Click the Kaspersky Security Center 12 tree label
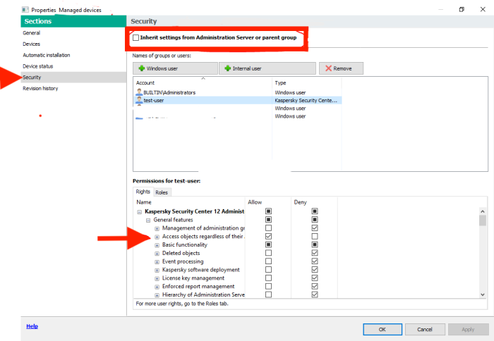The height and width of the screenshot is (341, 494). click(x=194, y=211)
